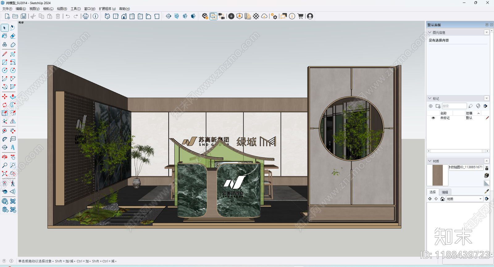Toggle visibility eye of 未标记 tag
The width and height of the screenshot is (494, 267).
tap(433, 118)
